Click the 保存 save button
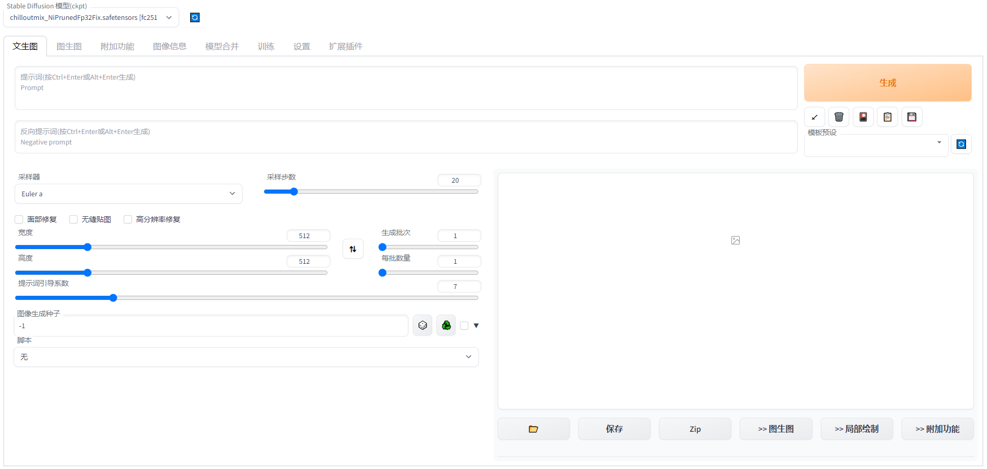This screenshot has height=469, width=987. [615, 429]
